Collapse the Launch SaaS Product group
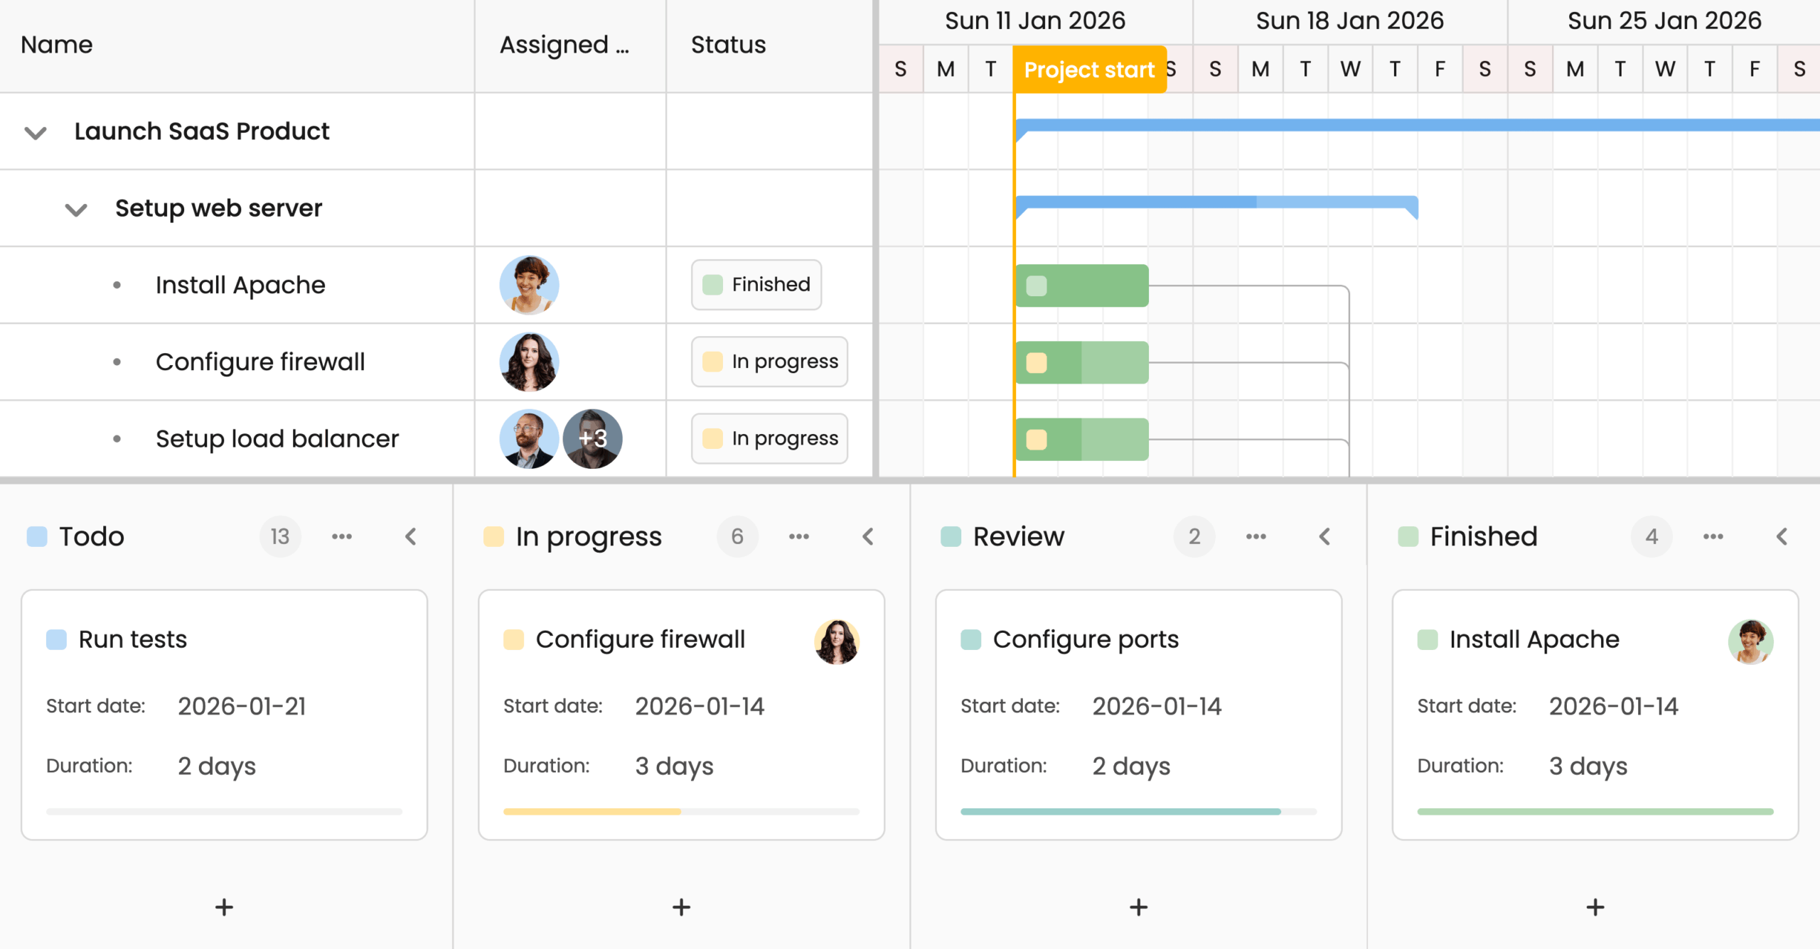The width and height of the screenshot is (1820, 949). (x=34, y=131)
